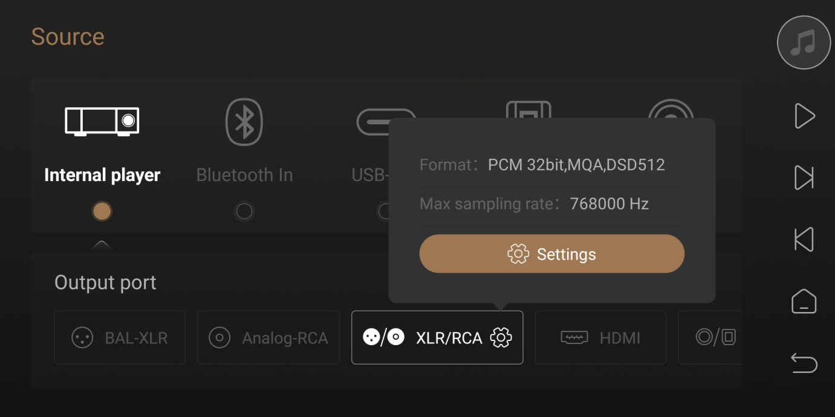Select the Bluetooth In radio button
Viewport: 835px width, 417px height.
coord(244,211)
